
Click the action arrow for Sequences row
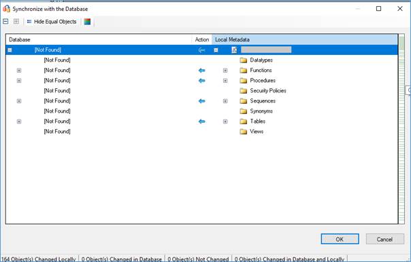pos(201,101)
